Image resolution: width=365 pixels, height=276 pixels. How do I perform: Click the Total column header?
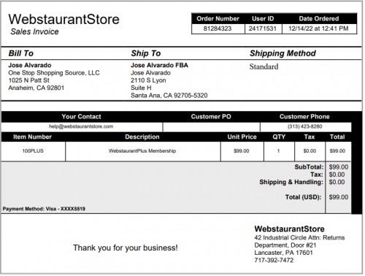coord(337,137)
